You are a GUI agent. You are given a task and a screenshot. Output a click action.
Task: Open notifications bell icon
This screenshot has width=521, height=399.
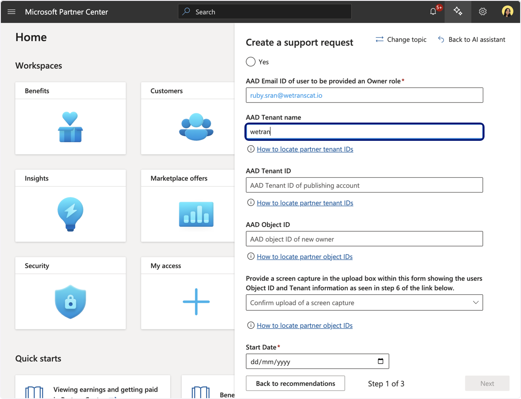pos(433,12)
